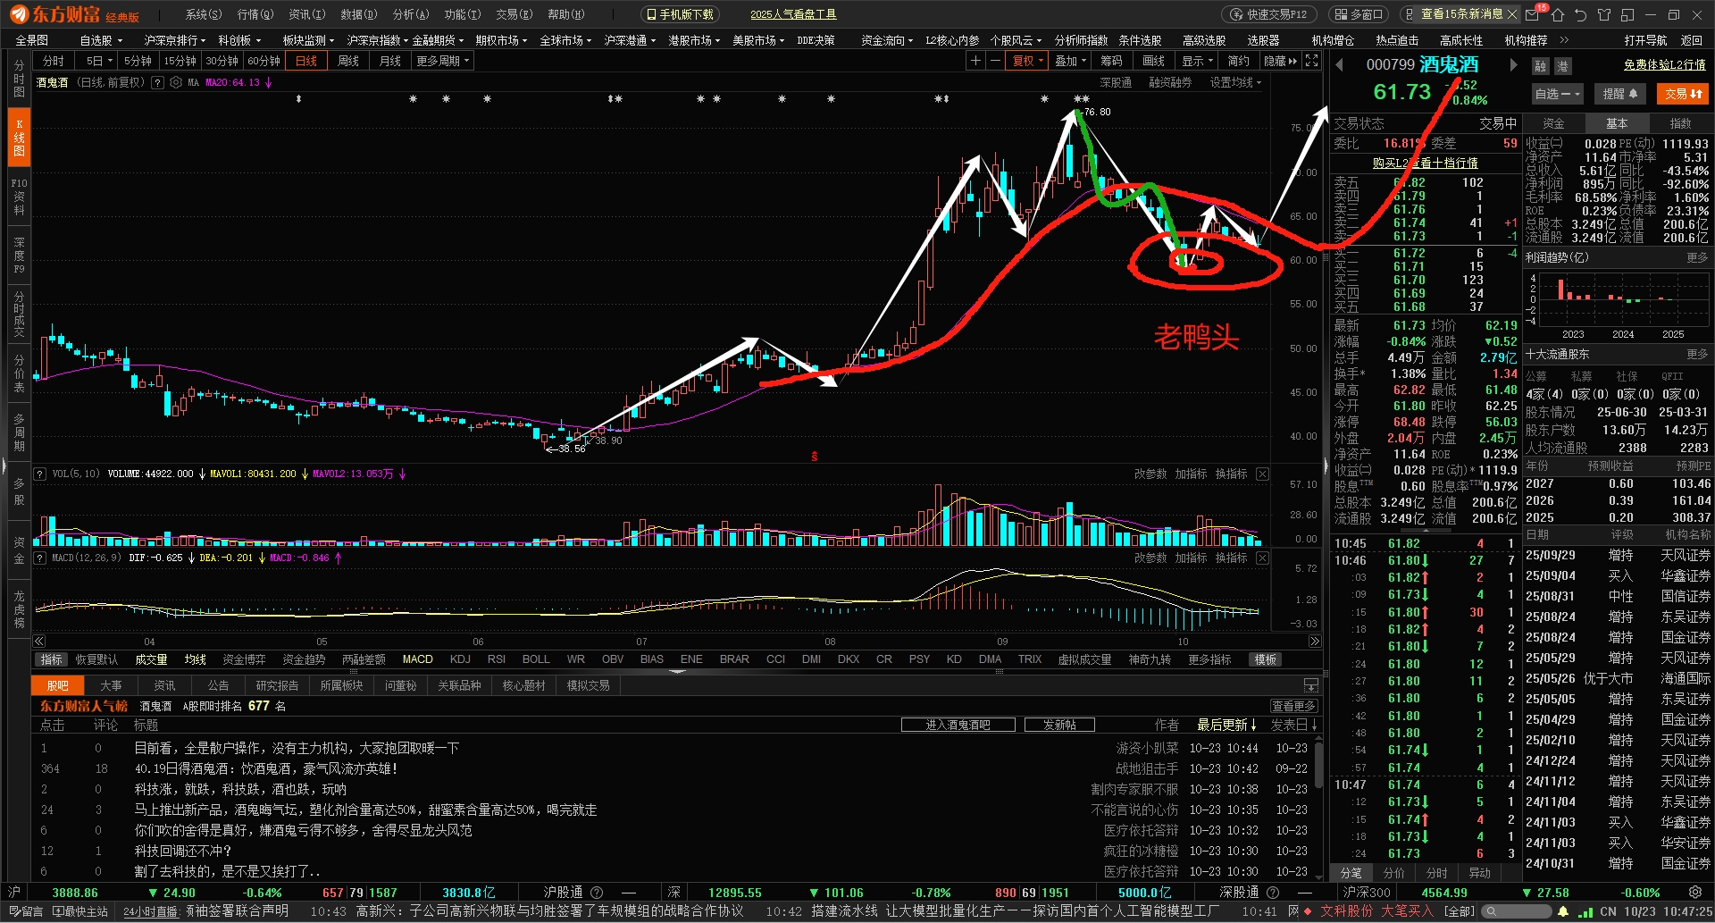Open the 帮助(H) menu

point(565,14)
